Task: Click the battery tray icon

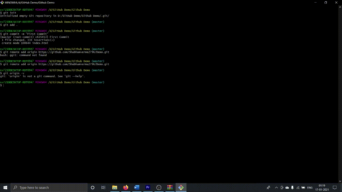Action: 303,187
